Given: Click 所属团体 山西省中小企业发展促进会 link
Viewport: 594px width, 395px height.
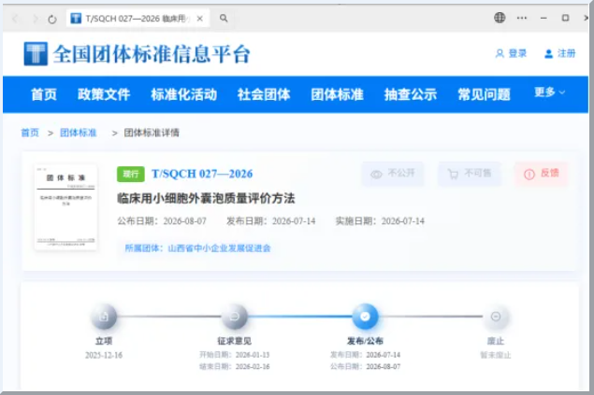Looking at the screenshot, I should point(197,248).
